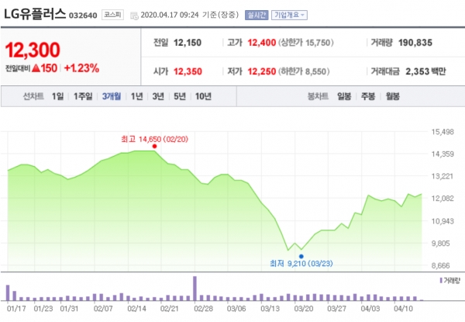The height and width of the screenshot is (322, 465).
Task: Click the 02/14 date axis label
Action: click(136, 309)
